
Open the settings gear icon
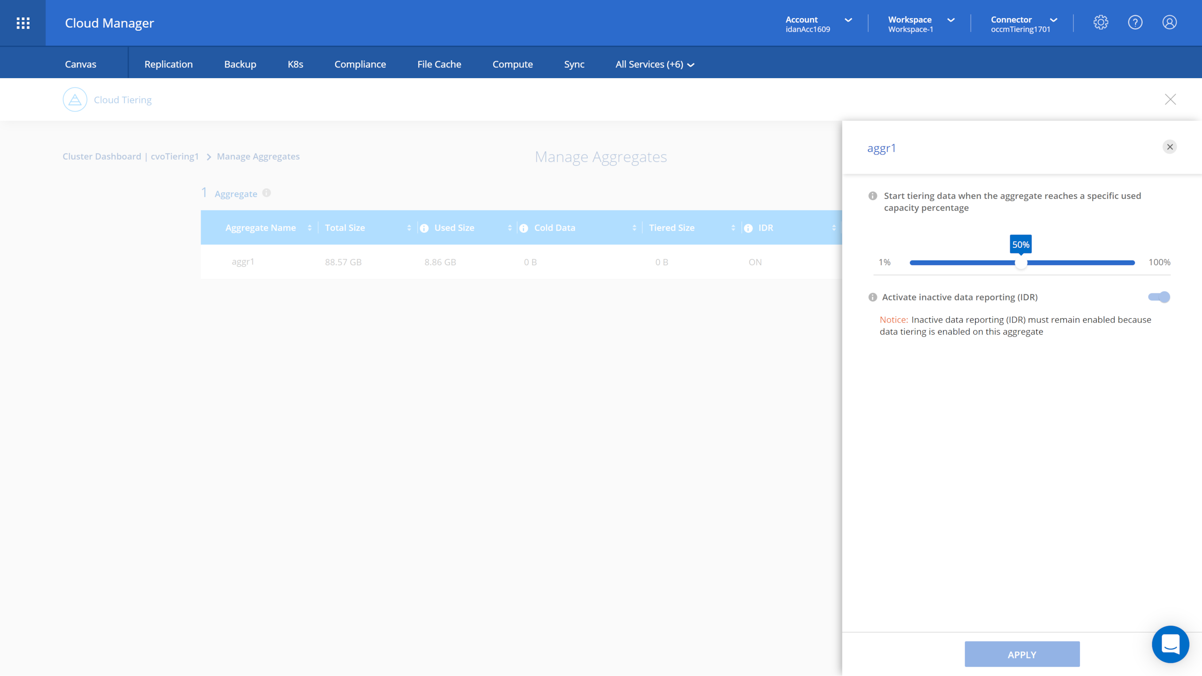[1101, 23]
